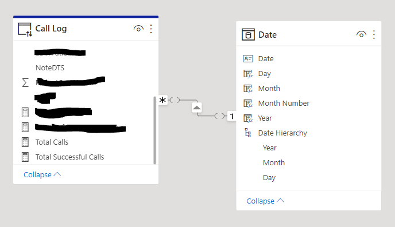Click the many (*) relationship endpoint

[162, 100]
